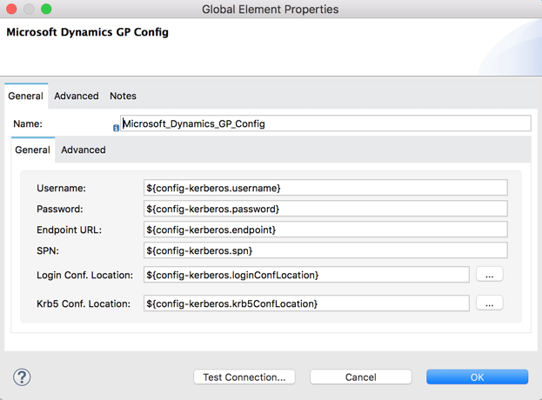The width and height of the screenshot is (542, 400).
Task: Browse for Login Conf. Location file
Action: click(x=489, y=275)
